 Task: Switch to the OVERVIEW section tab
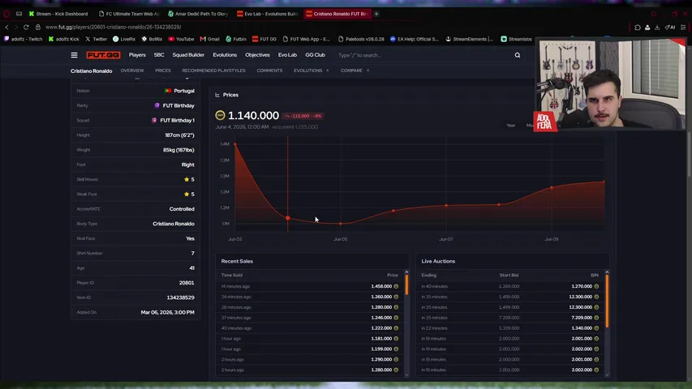[x=132, y=71]
